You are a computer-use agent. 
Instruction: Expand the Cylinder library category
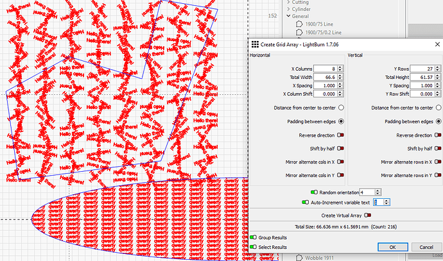288,10
